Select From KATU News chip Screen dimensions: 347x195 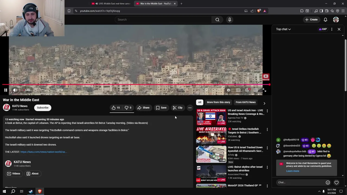(x=246, y=102)
